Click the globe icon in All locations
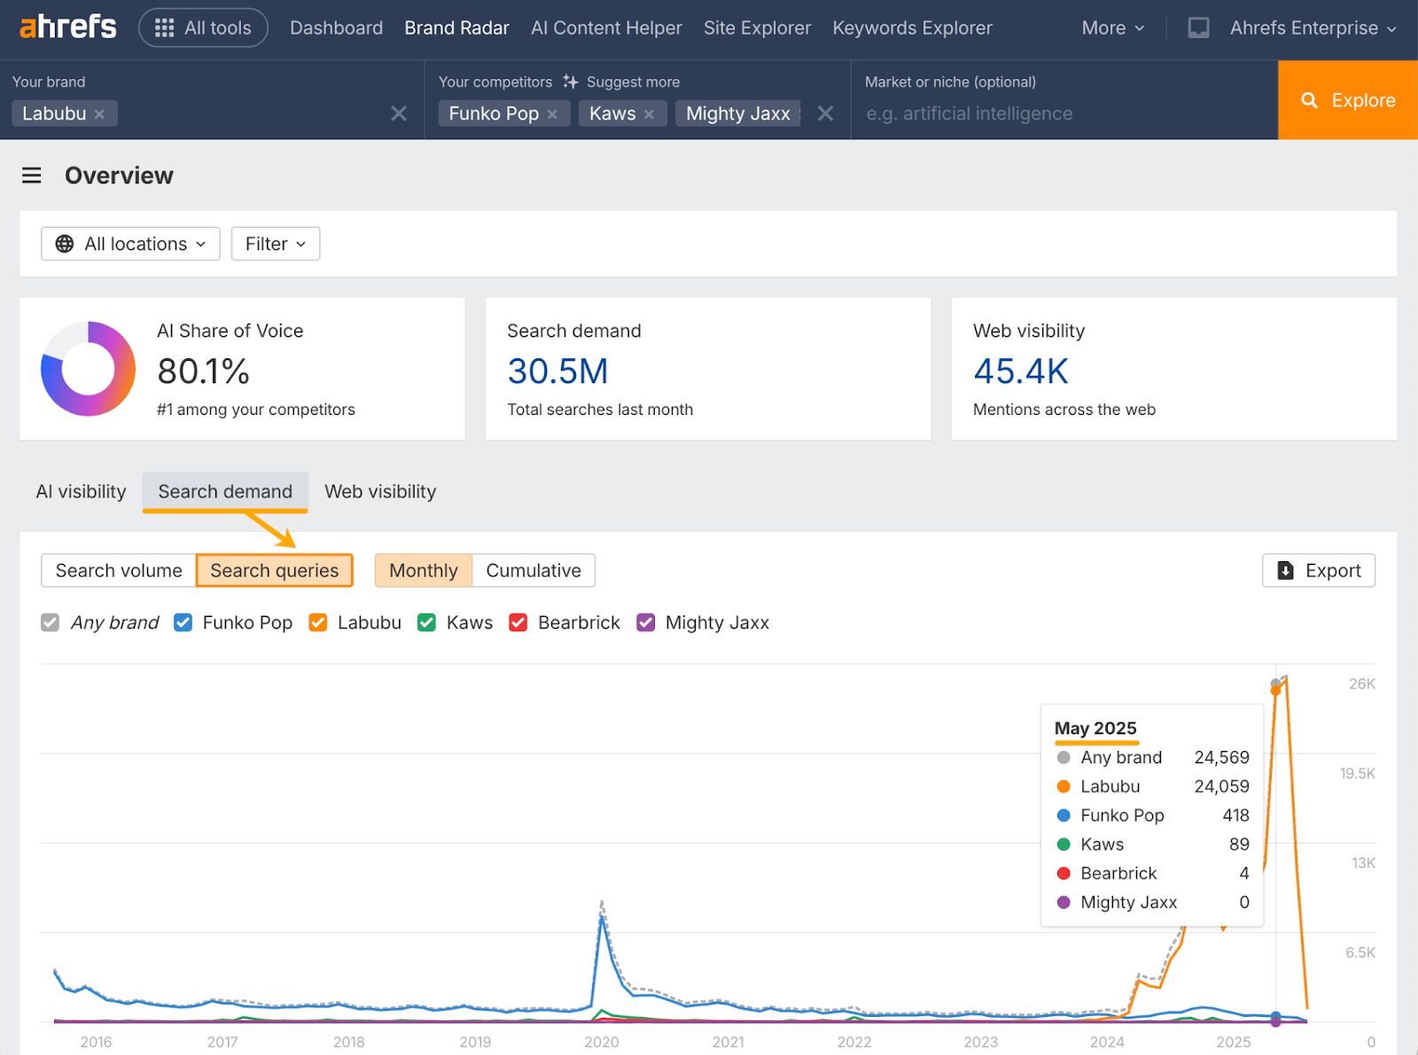The width and height of the screenshot is (1418, 1055). (x=64, y=244)
